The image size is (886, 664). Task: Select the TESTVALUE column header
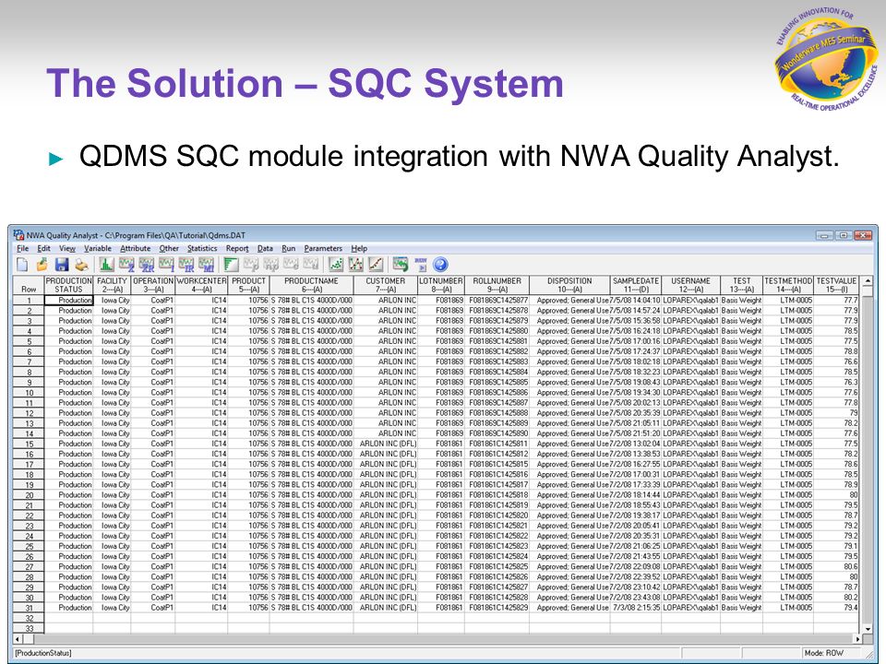click(x=836, y=285)
